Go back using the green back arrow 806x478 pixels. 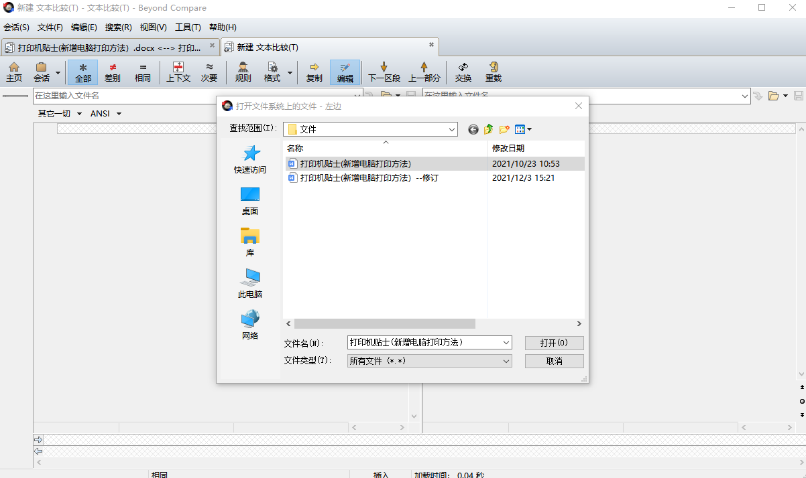(x=473, y=129)
